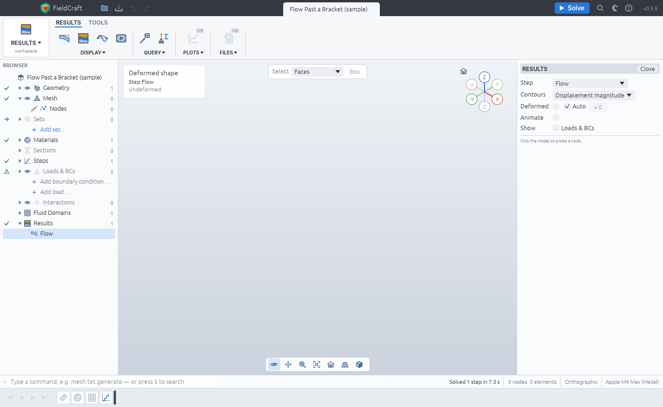The image size is (663, 407).
Task: Check the Loads & BCs show checkbox
Action: 556,128
